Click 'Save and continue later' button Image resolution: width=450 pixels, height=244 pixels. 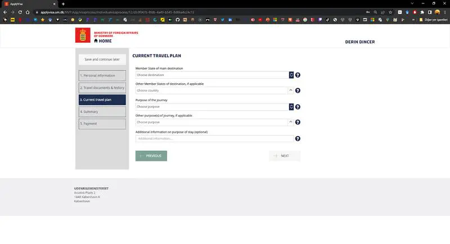(102, 60)
